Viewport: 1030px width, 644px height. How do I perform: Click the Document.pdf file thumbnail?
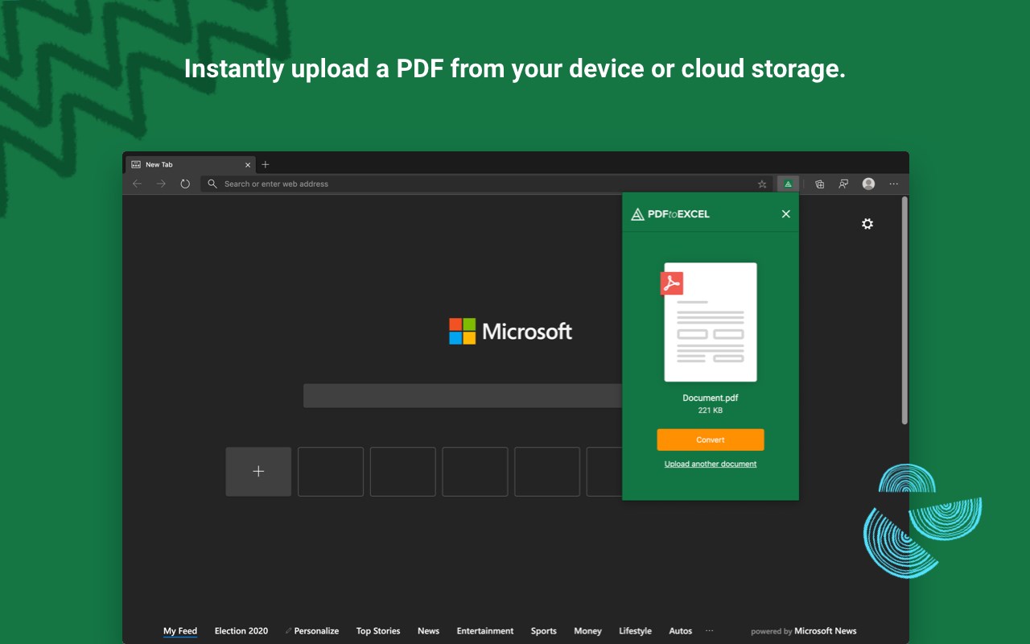point(710,322)
